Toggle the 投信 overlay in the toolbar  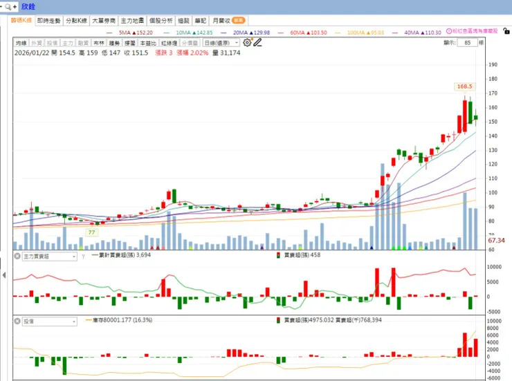point(53,43)
